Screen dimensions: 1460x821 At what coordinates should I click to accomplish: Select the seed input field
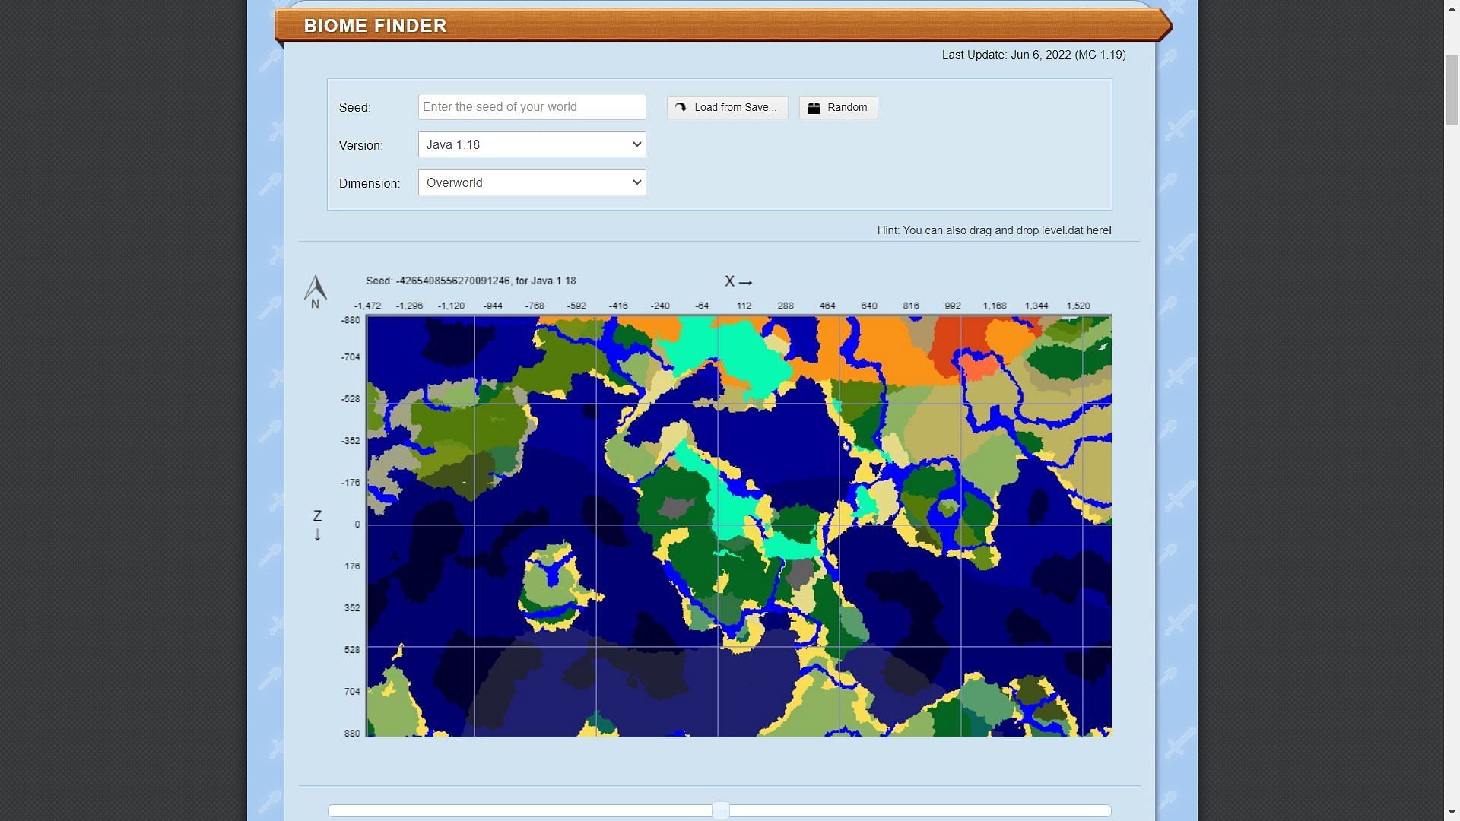pos(532,106)
